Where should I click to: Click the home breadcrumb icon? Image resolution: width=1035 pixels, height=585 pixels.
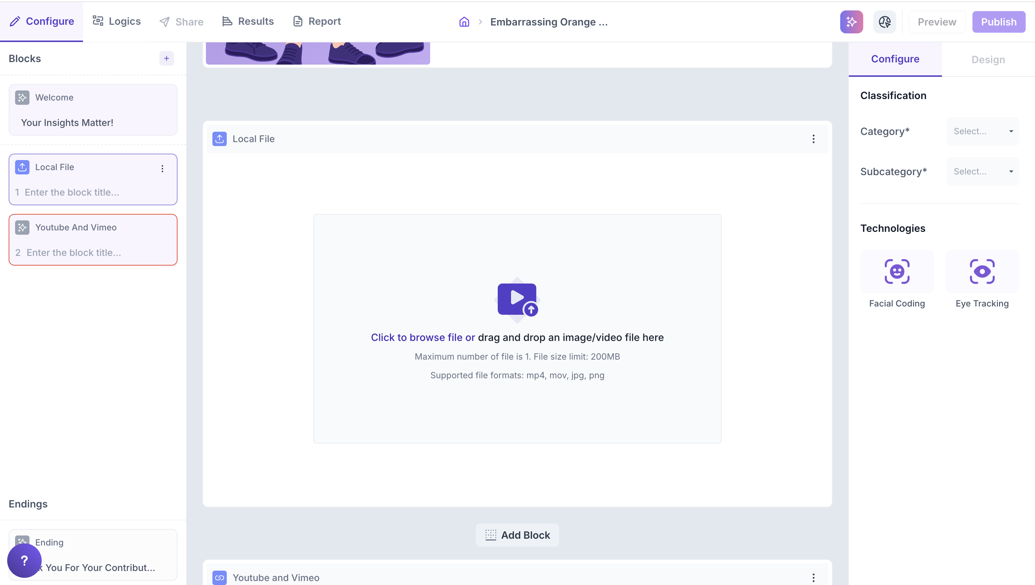tap(464, 22)
